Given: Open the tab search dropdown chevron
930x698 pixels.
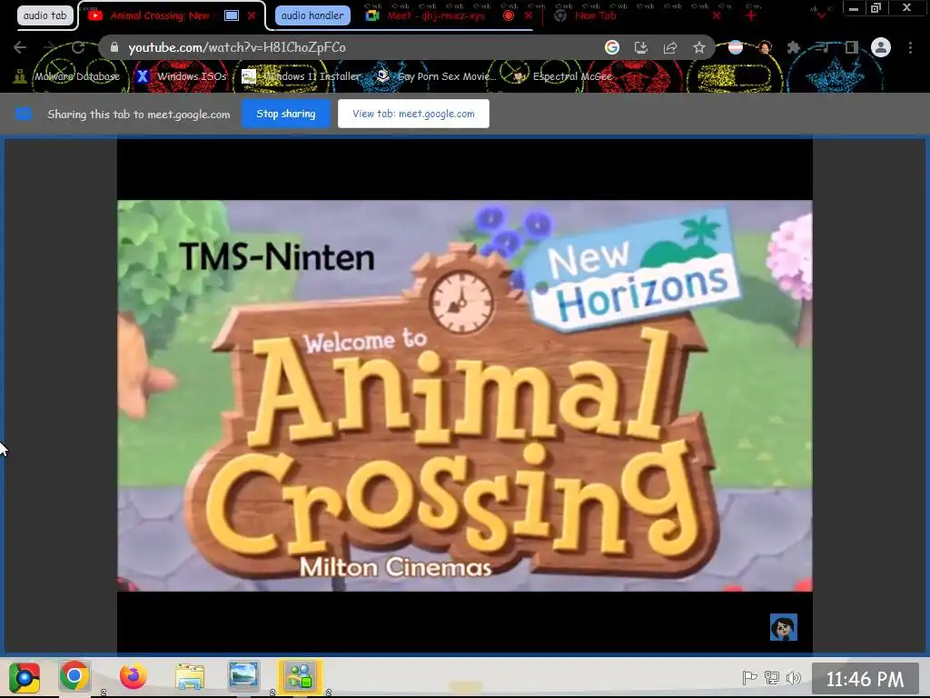Looking at the screenshot, I should pos(821,15).
